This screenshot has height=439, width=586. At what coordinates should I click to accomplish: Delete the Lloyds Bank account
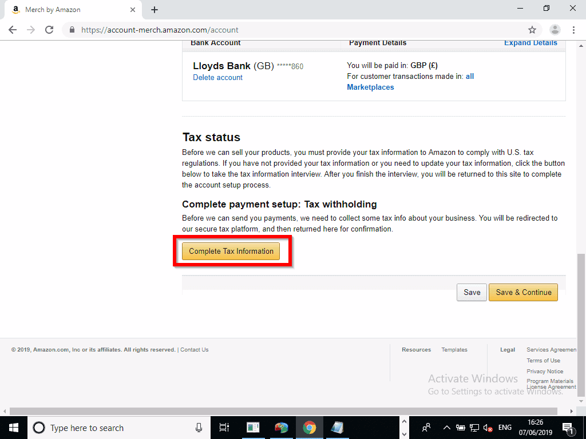(x=217, y=77)
